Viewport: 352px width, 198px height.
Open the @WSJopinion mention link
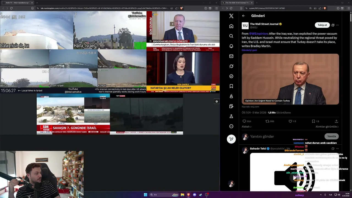258,34
